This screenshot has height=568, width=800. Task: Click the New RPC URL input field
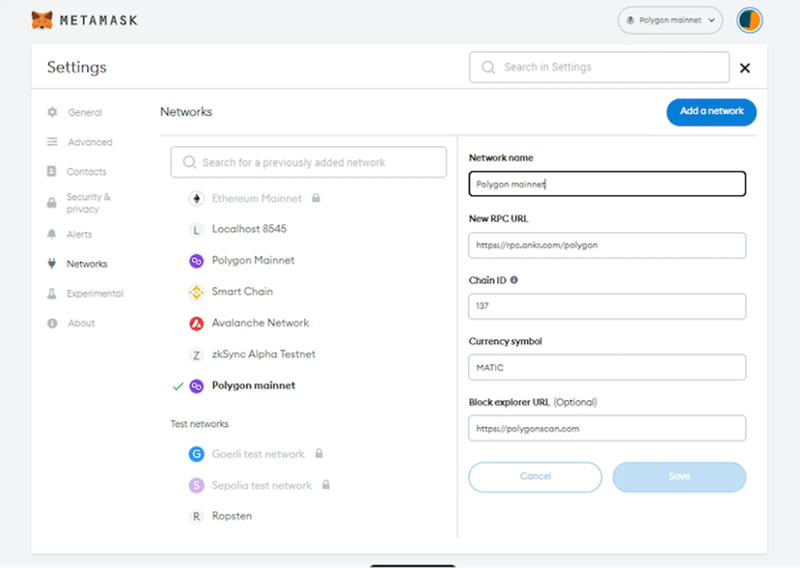(x=607, y=245)
